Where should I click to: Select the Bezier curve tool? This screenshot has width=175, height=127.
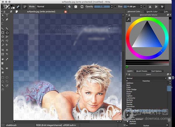[x=3, y=41]
